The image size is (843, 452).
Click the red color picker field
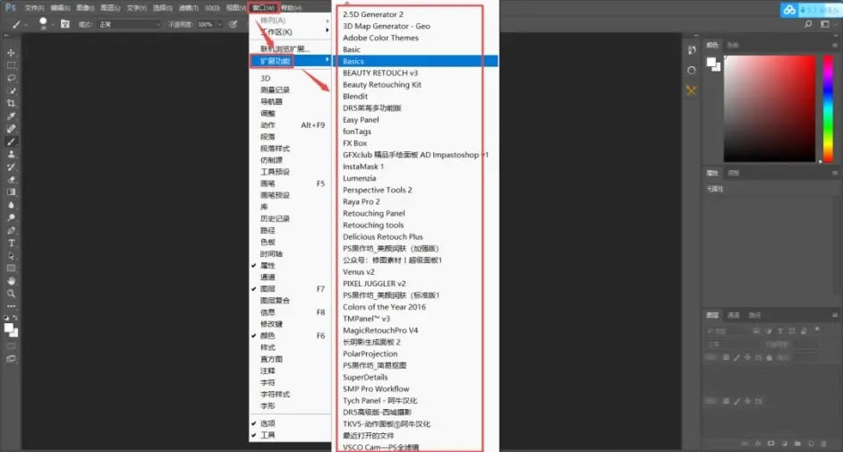pos(770,108)
